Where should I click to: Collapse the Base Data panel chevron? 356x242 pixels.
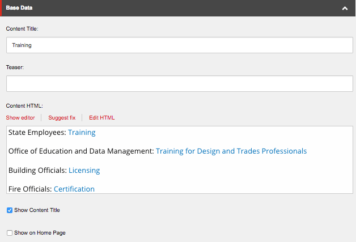tap(344, 9)
